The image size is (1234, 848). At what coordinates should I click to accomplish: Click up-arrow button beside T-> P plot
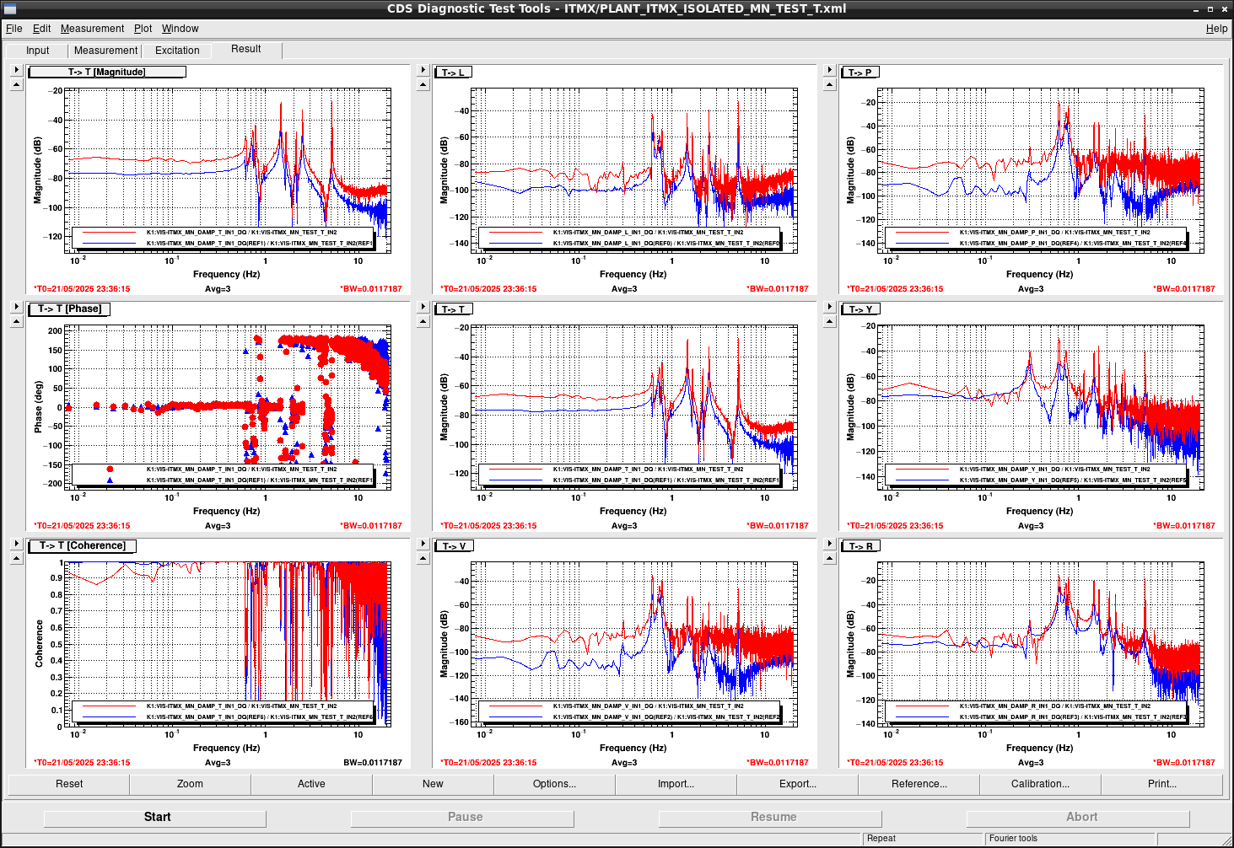829,84
